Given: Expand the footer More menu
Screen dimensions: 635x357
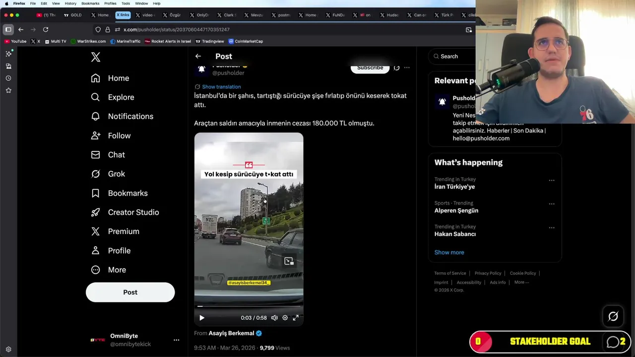Looking at the screenshot, I should (521, 283).
